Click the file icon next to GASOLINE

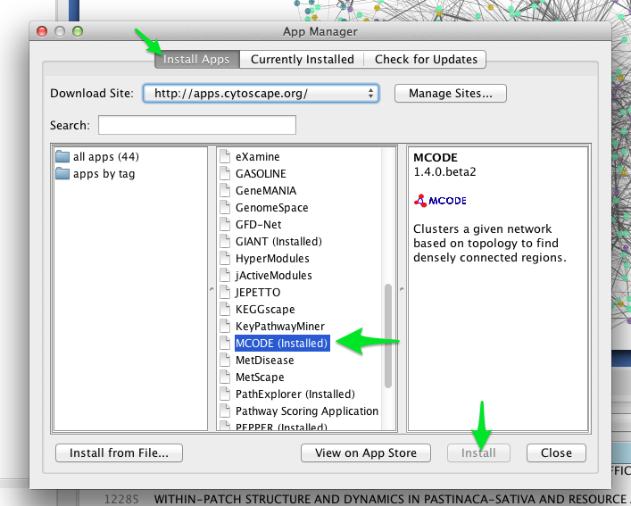pos(225,173)
